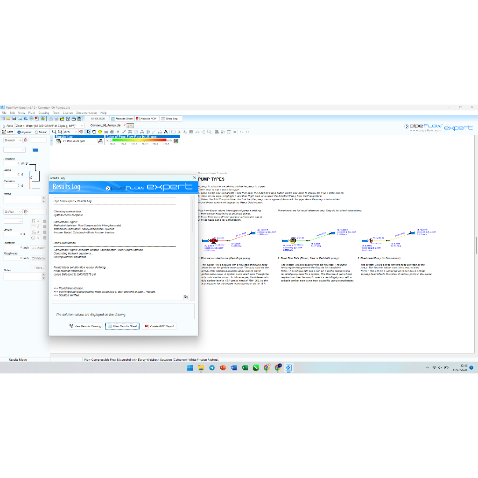Select the arrow pointer selection tool

pos(88,132)
